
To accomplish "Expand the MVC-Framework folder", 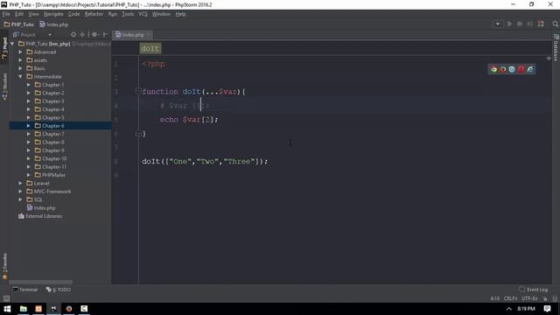I will pos(20,192).
